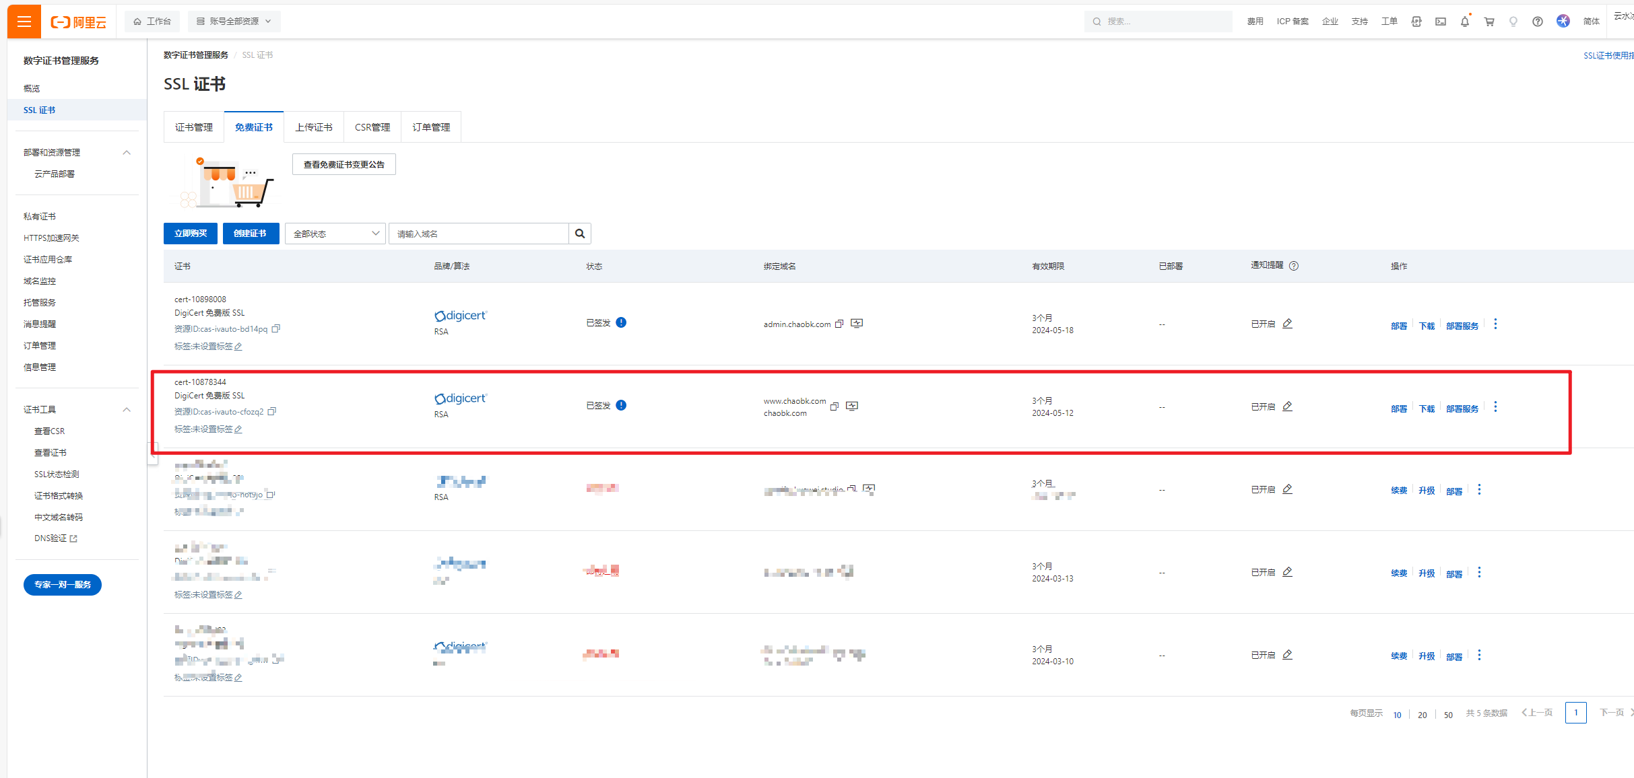Click the notification bell icon in the top bar
This screenshot has width=1634, height=778.
coord(1464,20)
